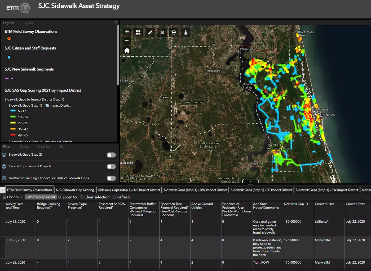Click the red 48 - 65 legend swatch

coord(13,135)
